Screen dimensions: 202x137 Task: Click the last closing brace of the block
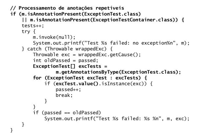11,130
